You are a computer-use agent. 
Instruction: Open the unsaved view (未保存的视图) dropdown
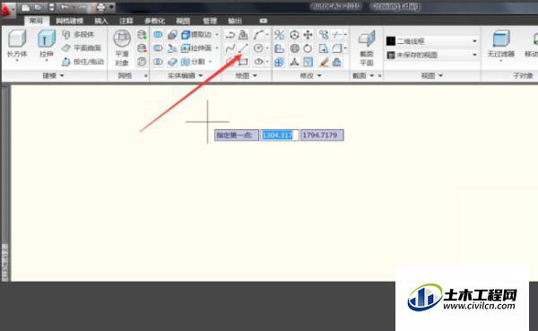[x=431, y=55]
